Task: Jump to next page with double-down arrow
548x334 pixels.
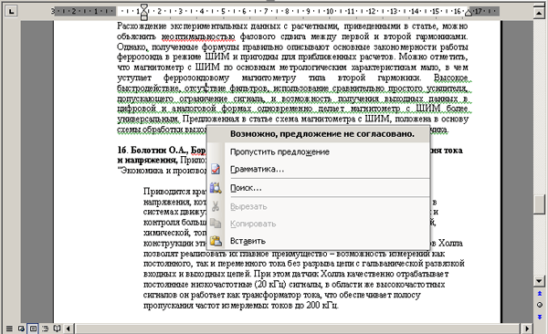Action: (x=539, y=317)
